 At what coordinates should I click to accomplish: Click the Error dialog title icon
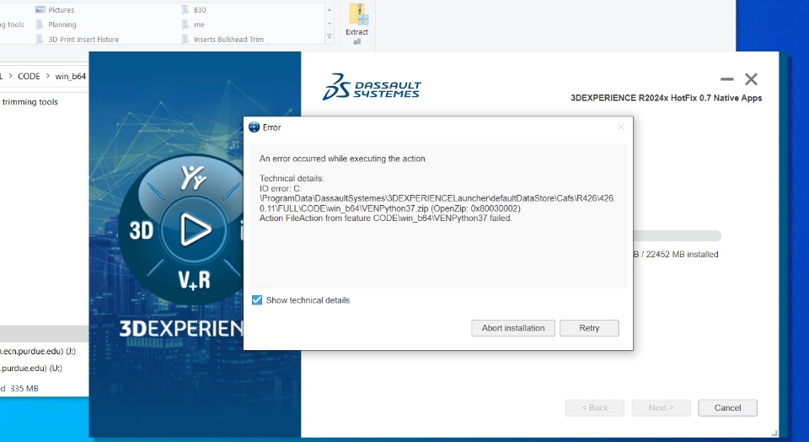click(x=254, y=127)
